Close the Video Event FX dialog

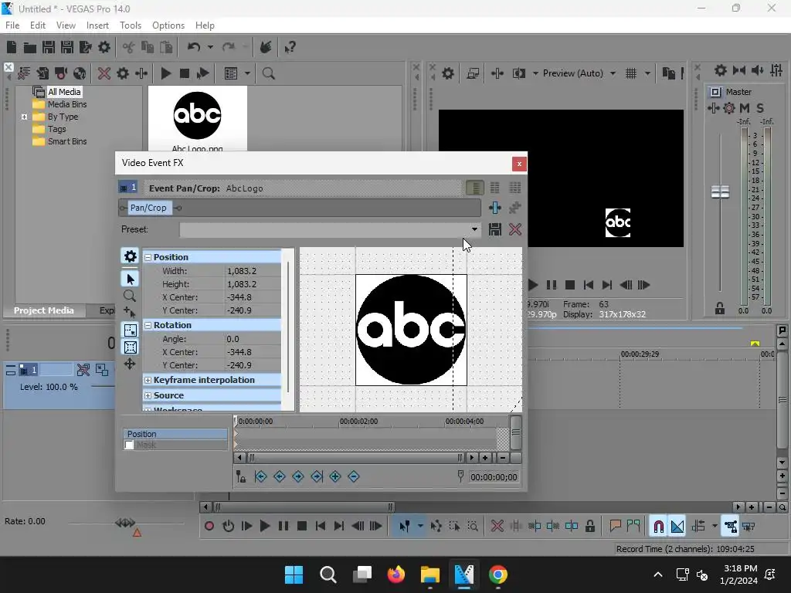[x=519, y=164]
